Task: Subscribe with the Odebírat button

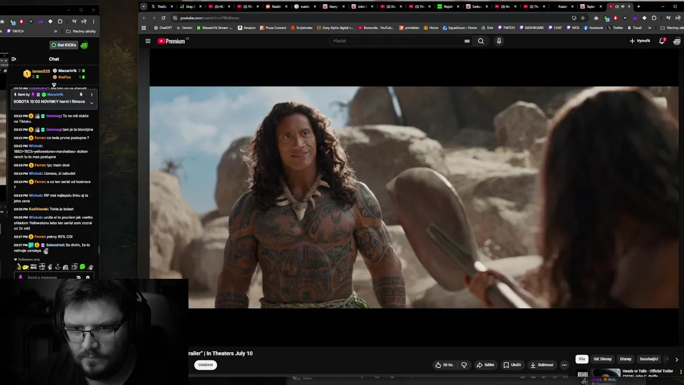Action: (x=205, y=365)
